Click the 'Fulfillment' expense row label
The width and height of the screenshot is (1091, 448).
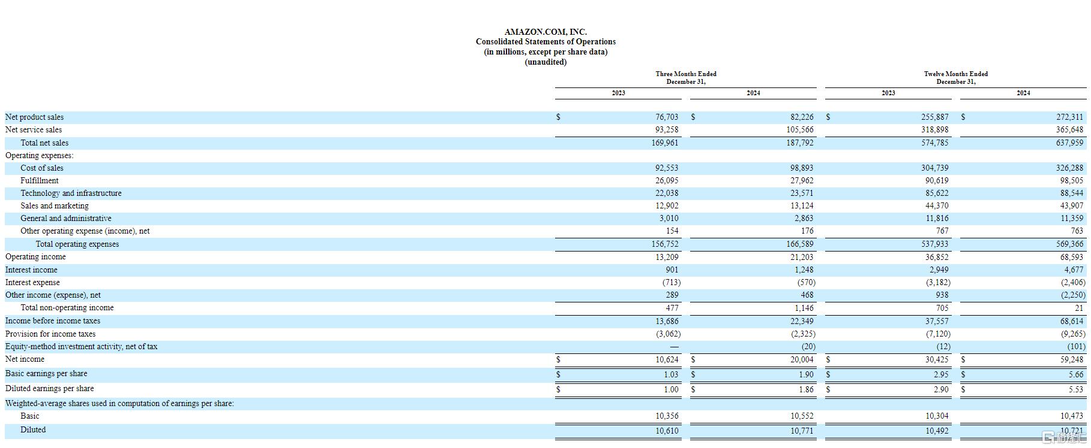40,181
